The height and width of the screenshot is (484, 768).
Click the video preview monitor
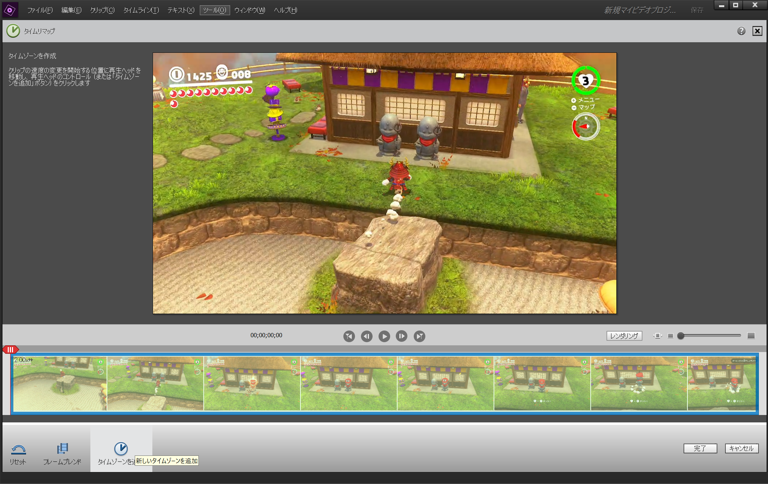pyautogui.click(x=385, y=183)
